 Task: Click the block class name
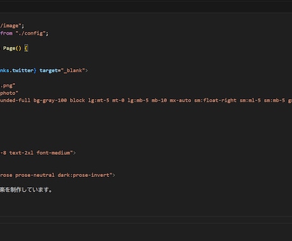[x=77, y=100]
